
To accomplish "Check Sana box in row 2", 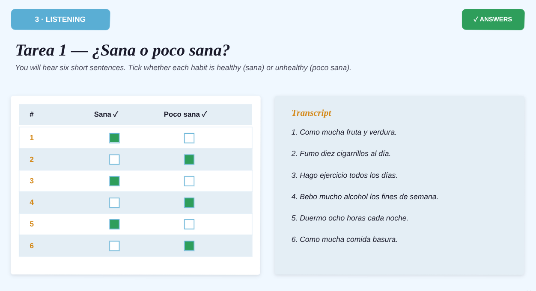I will point(114,159).
